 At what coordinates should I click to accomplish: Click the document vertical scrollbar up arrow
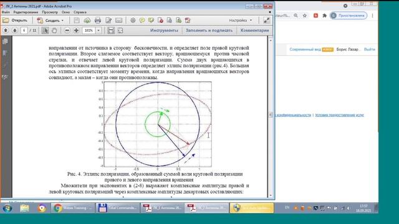(271, 40)
